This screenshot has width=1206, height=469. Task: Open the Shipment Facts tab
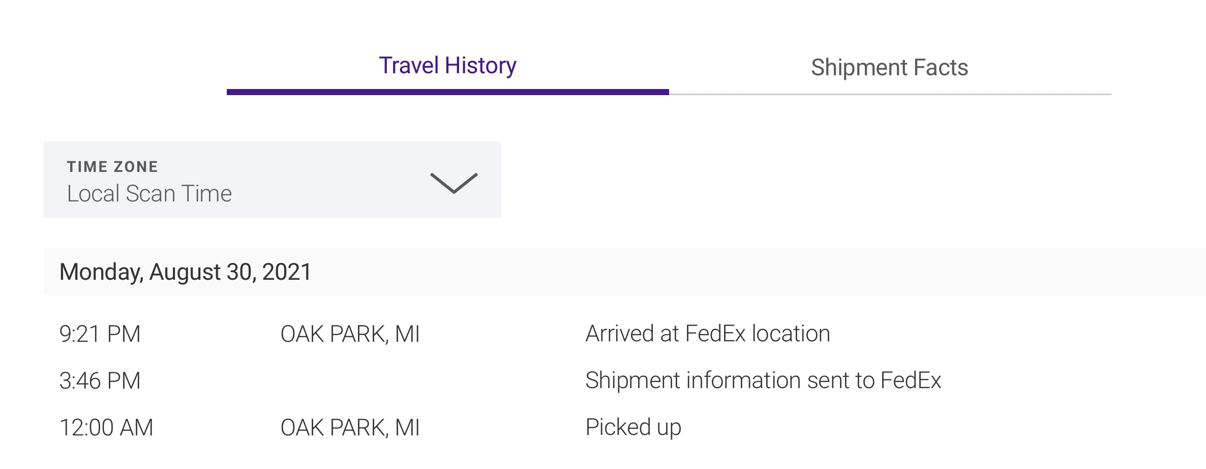click(889, 68)
